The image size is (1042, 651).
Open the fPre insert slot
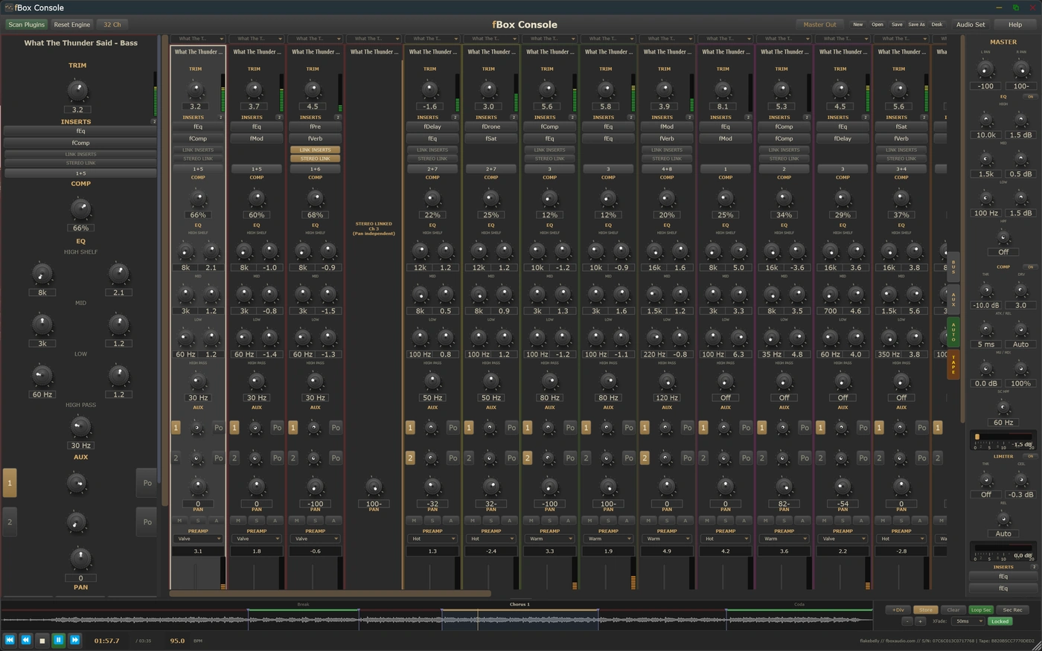point(315,126)
